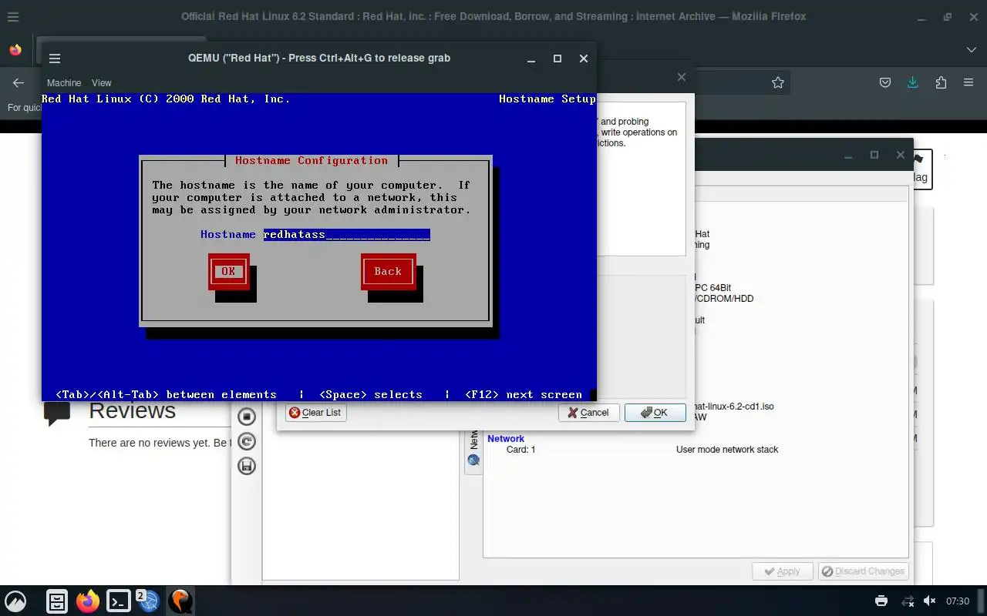
Task: Switch to the QEMU taskbar icon
Action: coord(180,601)
